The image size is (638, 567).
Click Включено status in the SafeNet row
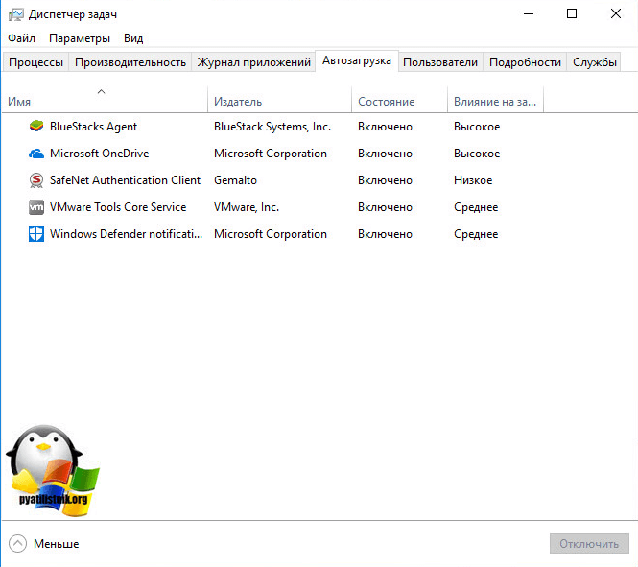click(385, 180)
